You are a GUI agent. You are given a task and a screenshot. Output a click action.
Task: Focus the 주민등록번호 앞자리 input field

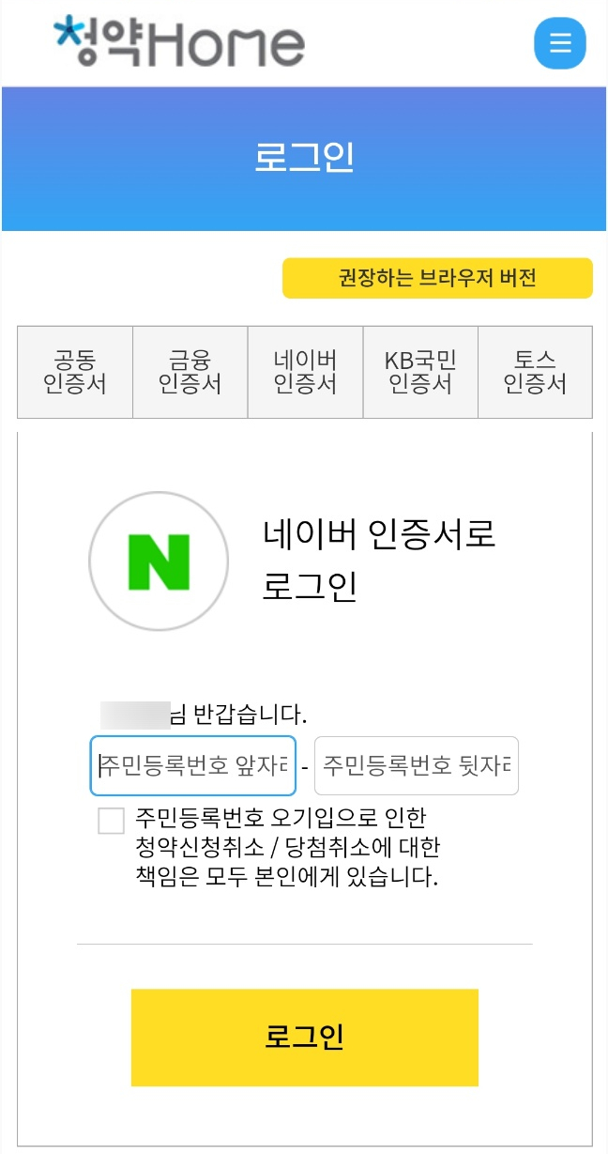[193, 766]
